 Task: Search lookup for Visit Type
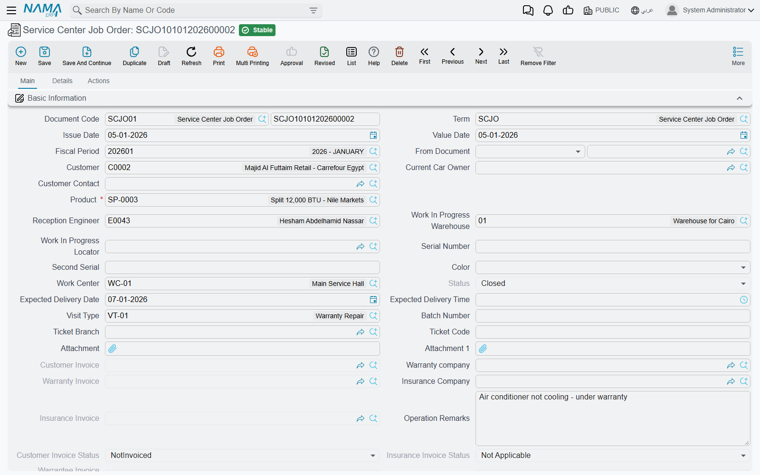373,316
